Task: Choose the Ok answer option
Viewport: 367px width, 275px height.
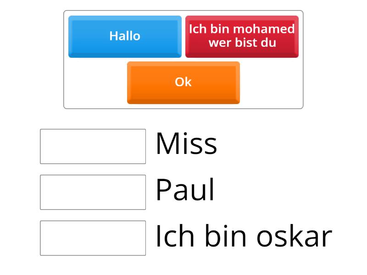Action: tap(183, 82)
